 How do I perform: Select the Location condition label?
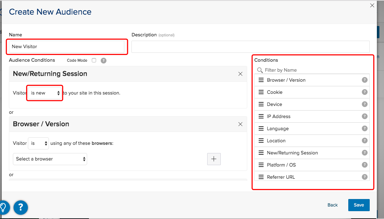pyautogui.click(x=276, y=141)
